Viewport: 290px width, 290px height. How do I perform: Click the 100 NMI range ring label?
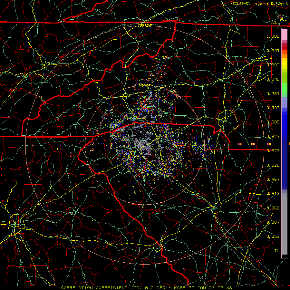point(145,25)
